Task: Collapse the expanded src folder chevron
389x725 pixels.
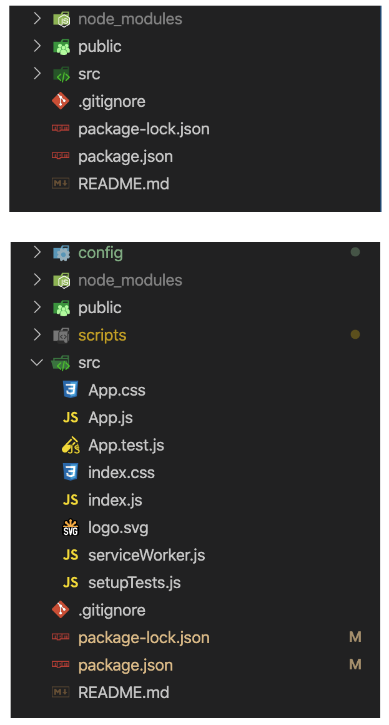Action: [37, 362]
